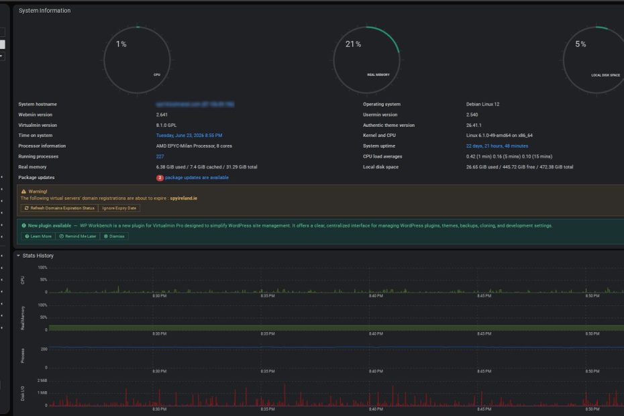Screen dimensions: 624x416
Task: Open the running processes count 227
Action: pyautogui.click(x=160, y=156)
